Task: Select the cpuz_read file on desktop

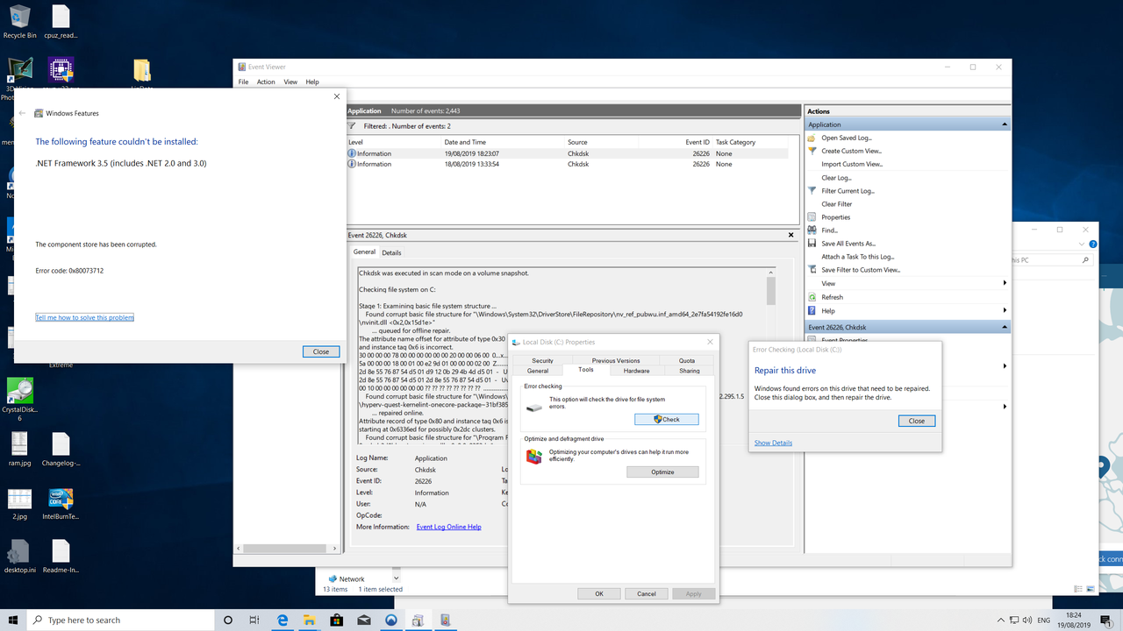Action: pos(61,22)
